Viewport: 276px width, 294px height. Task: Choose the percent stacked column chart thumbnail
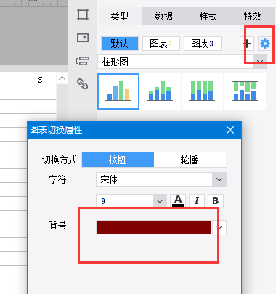tap(202, 91)
